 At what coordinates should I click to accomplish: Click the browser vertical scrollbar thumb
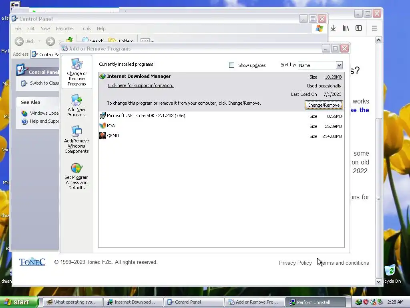click(x=378, y=198)
